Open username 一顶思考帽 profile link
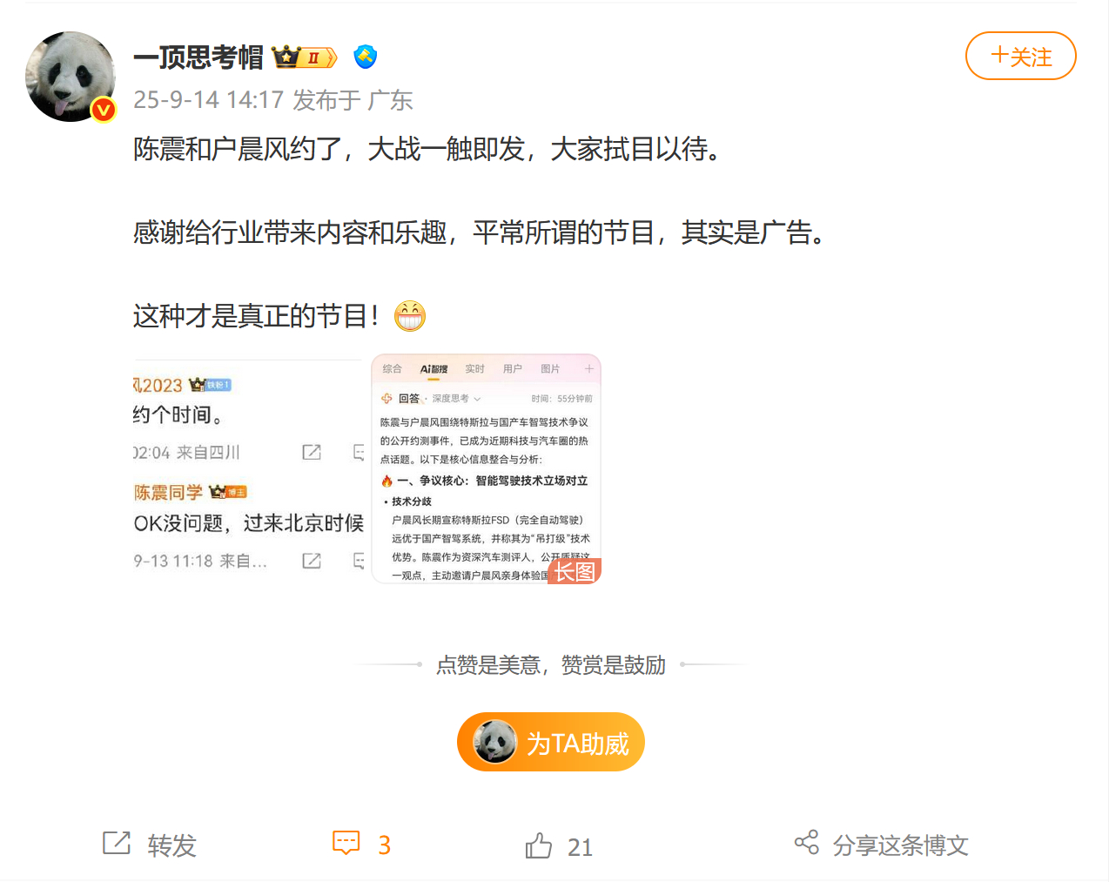This screenshot has height=882, width=1109. (198, 57)
